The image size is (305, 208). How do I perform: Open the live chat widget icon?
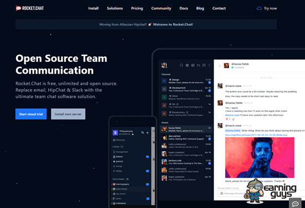295,204
